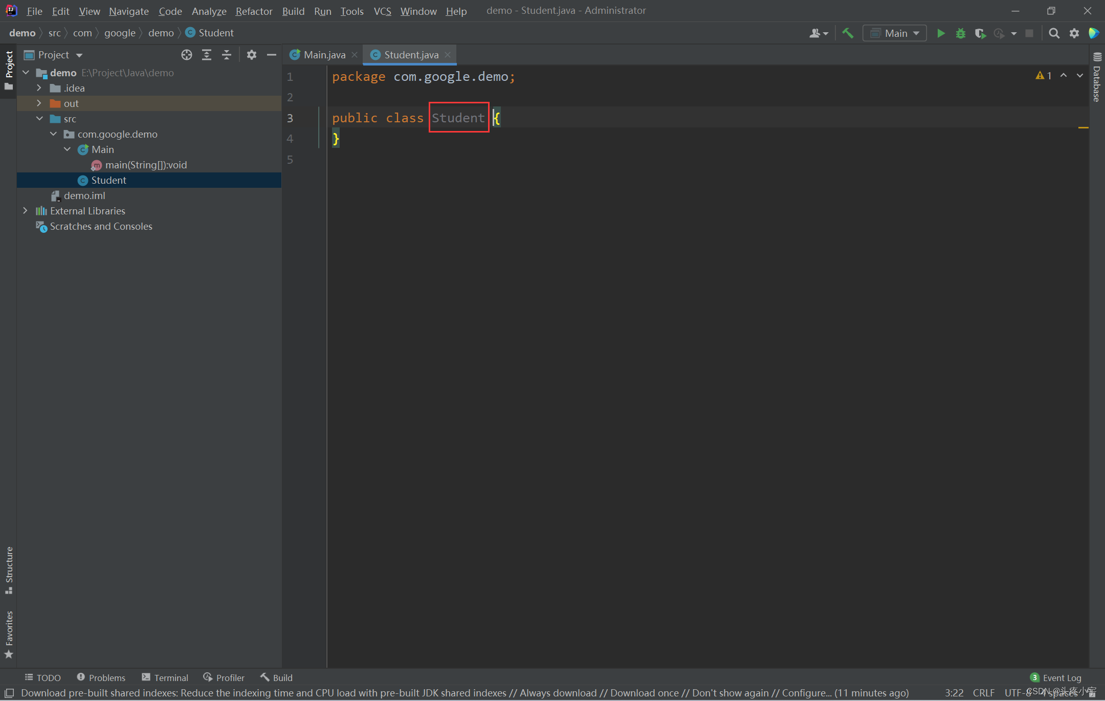Select demo.iml in project tree
The width and height of the screenshot is (1105, 701).
pos(84,195)
